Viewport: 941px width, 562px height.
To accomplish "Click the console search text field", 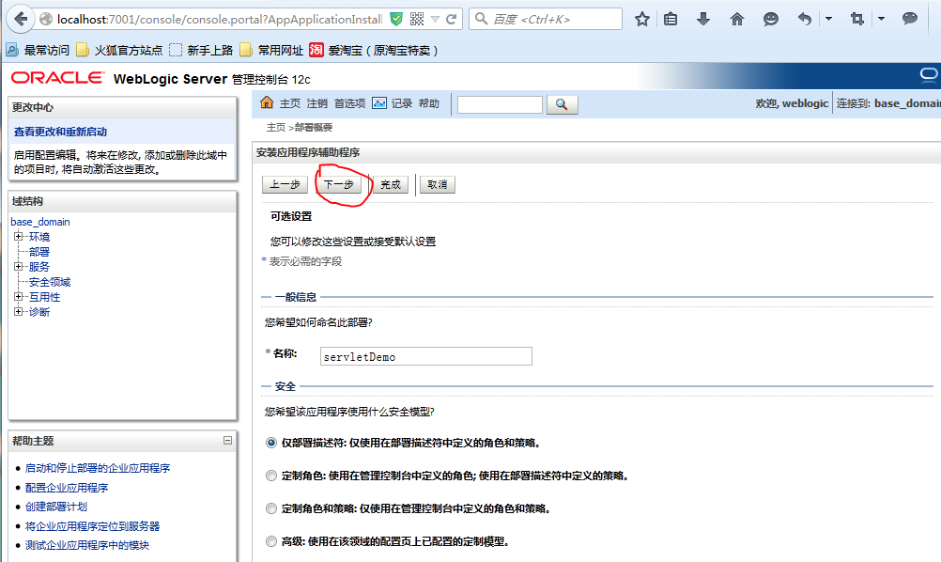I will point(500,104).
